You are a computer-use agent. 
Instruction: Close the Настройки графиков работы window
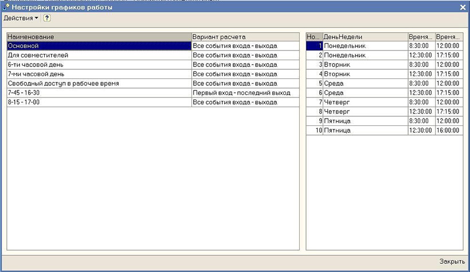coord(463,7)
